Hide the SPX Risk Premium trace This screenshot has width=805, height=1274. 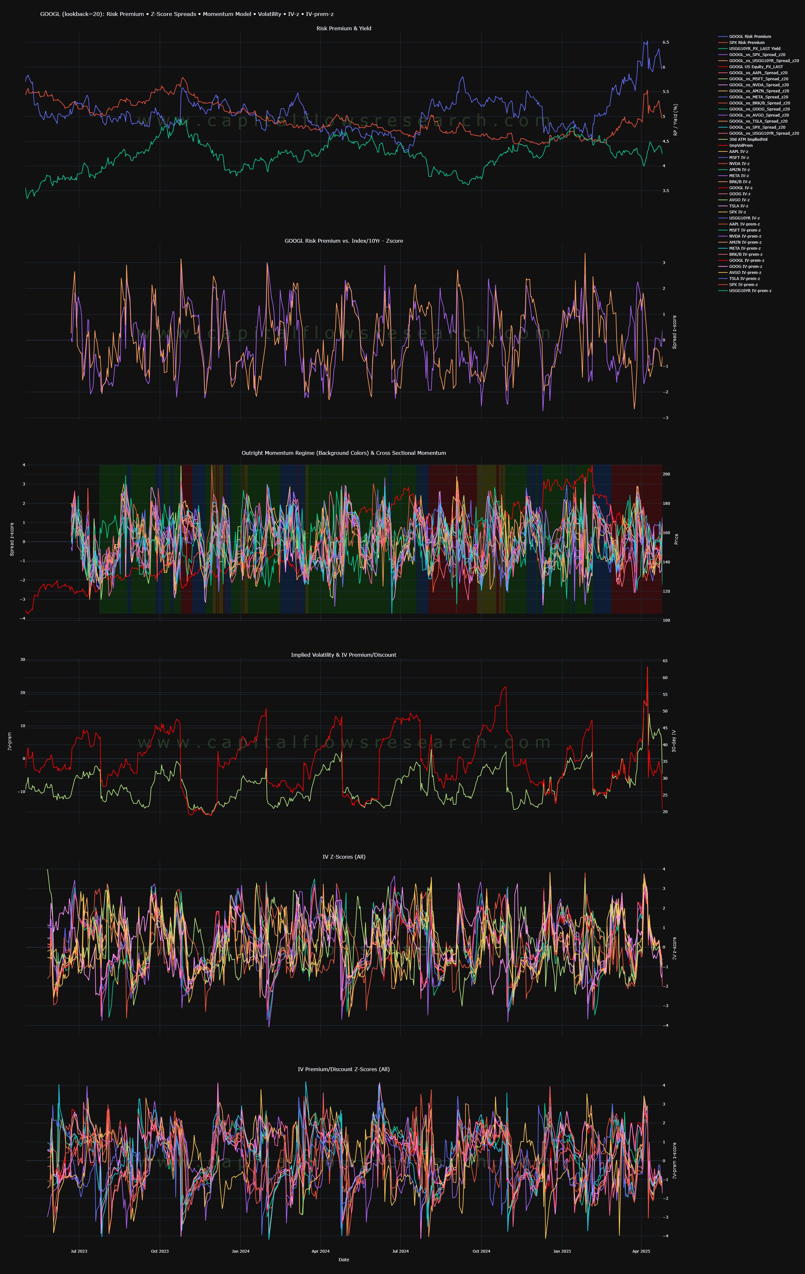tap(742, 42)
